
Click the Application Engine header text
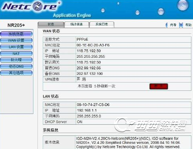72,16
